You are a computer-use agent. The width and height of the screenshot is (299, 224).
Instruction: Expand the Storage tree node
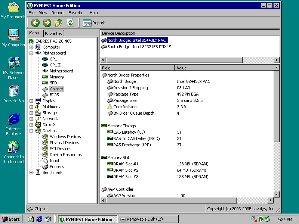click(x=31, y=113)
